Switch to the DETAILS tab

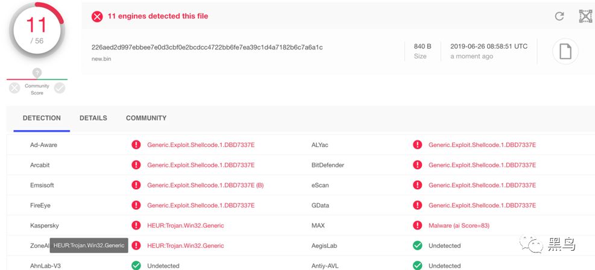(x=93, y=118)
